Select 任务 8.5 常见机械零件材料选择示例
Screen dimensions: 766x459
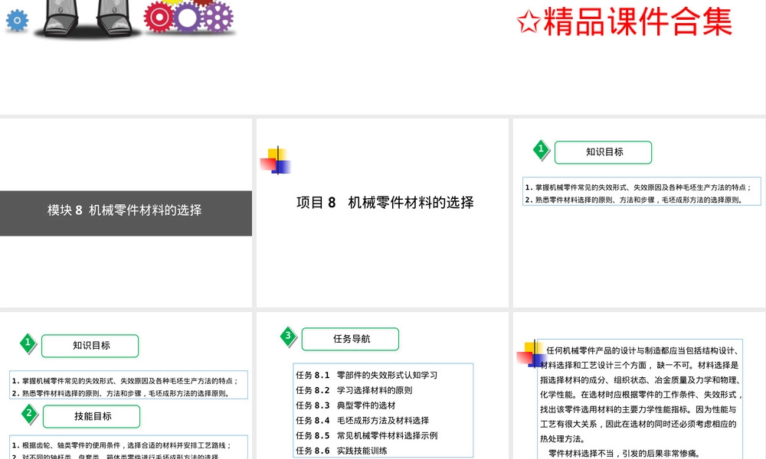click(x=366, y=435)
